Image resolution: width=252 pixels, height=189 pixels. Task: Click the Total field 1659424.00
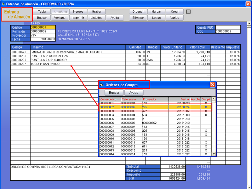[x=173, y=178]
